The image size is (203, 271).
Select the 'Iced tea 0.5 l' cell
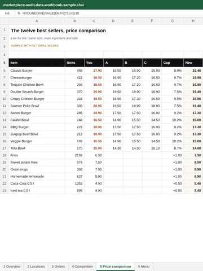pos(37,190)
